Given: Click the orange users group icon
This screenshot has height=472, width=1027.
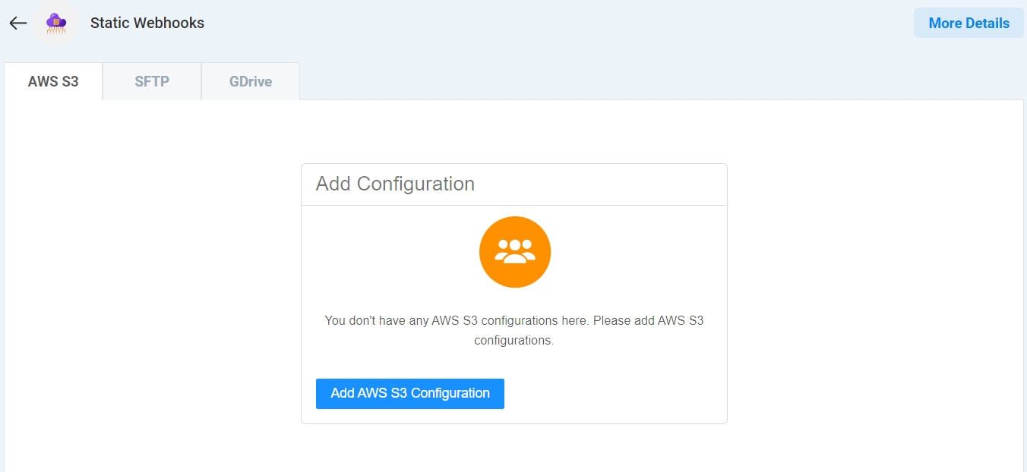Looking at the screenshot, I should (514, 252).
